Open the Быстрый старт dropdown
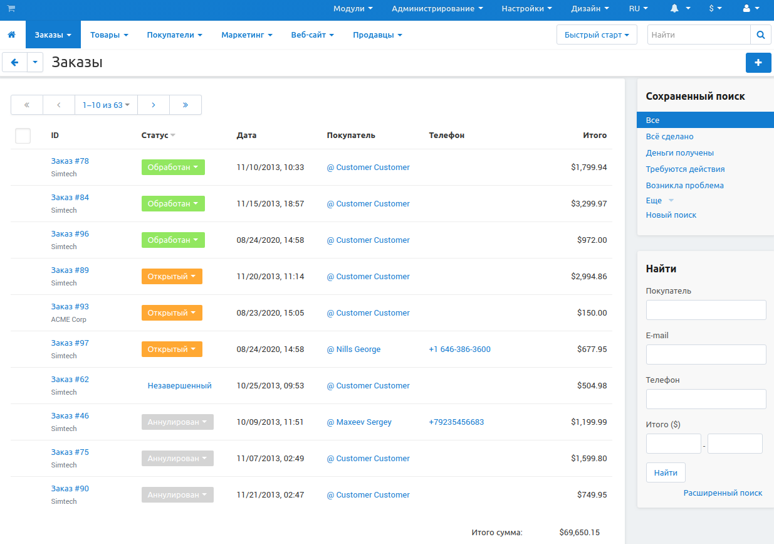The width and height of the screenshot is (774, 544). coord(596,35)
